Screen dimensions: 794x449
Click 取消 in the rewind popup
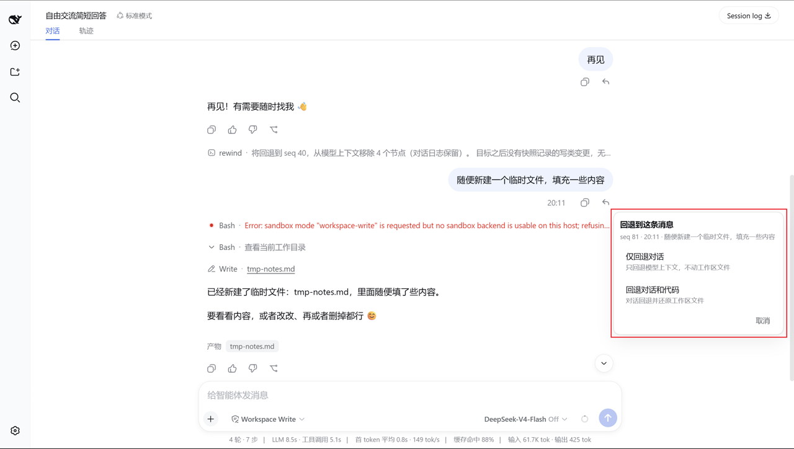pos(763,321)
